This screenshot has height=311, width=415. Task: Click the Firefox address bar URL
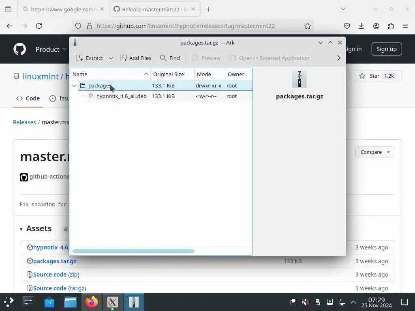coord(186,26)
